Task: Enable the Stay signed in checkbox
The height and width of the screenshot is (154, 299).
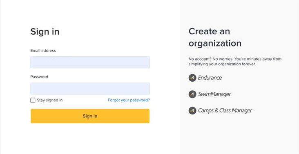Action: 33,100
